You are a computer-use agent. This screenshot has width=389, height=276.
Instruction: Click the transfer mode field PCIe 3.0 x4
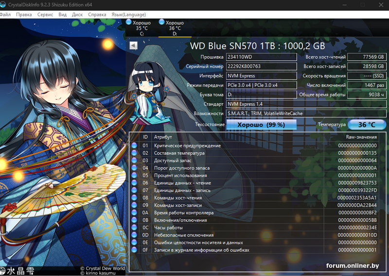point(261,85)
